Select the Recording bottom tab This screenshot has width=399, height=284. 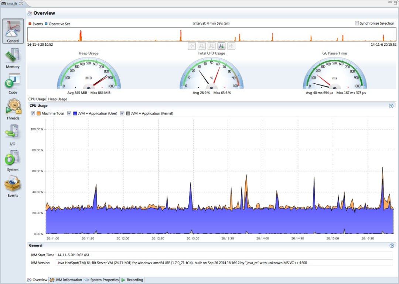point(132,280)
